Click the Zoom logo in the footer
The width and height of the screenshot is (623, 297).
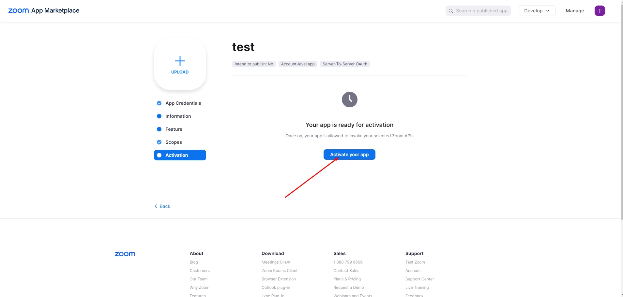[x=125, y=254]
